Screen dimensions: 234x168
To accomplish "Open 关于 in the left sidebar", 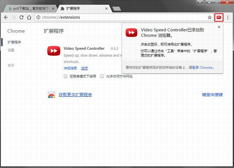I will pyautogui.click(x=11, y=65).
